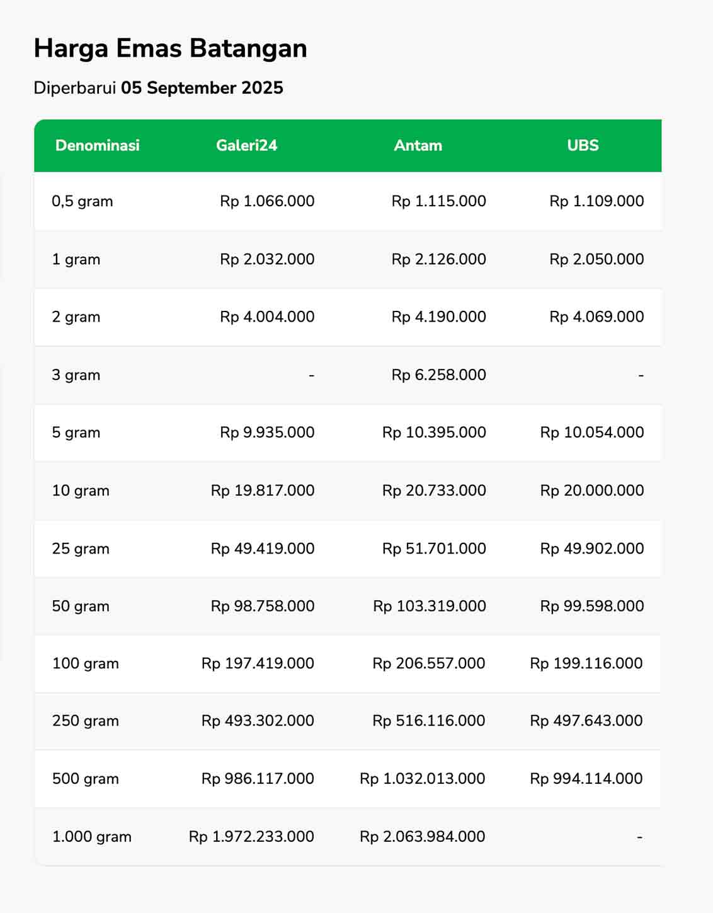Click the UBS price Rp 10.054.000
The height and width of the screenshot is (913, 713).
coord(591,433)
